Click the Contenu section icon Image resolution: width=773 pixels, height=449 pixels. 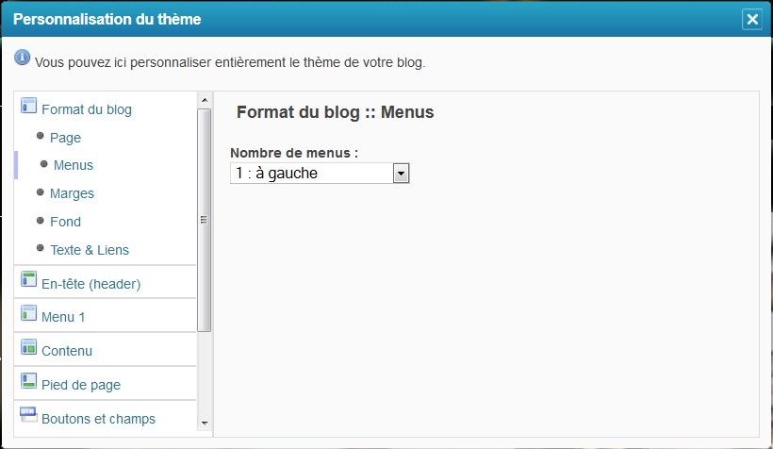pos(28,347)
